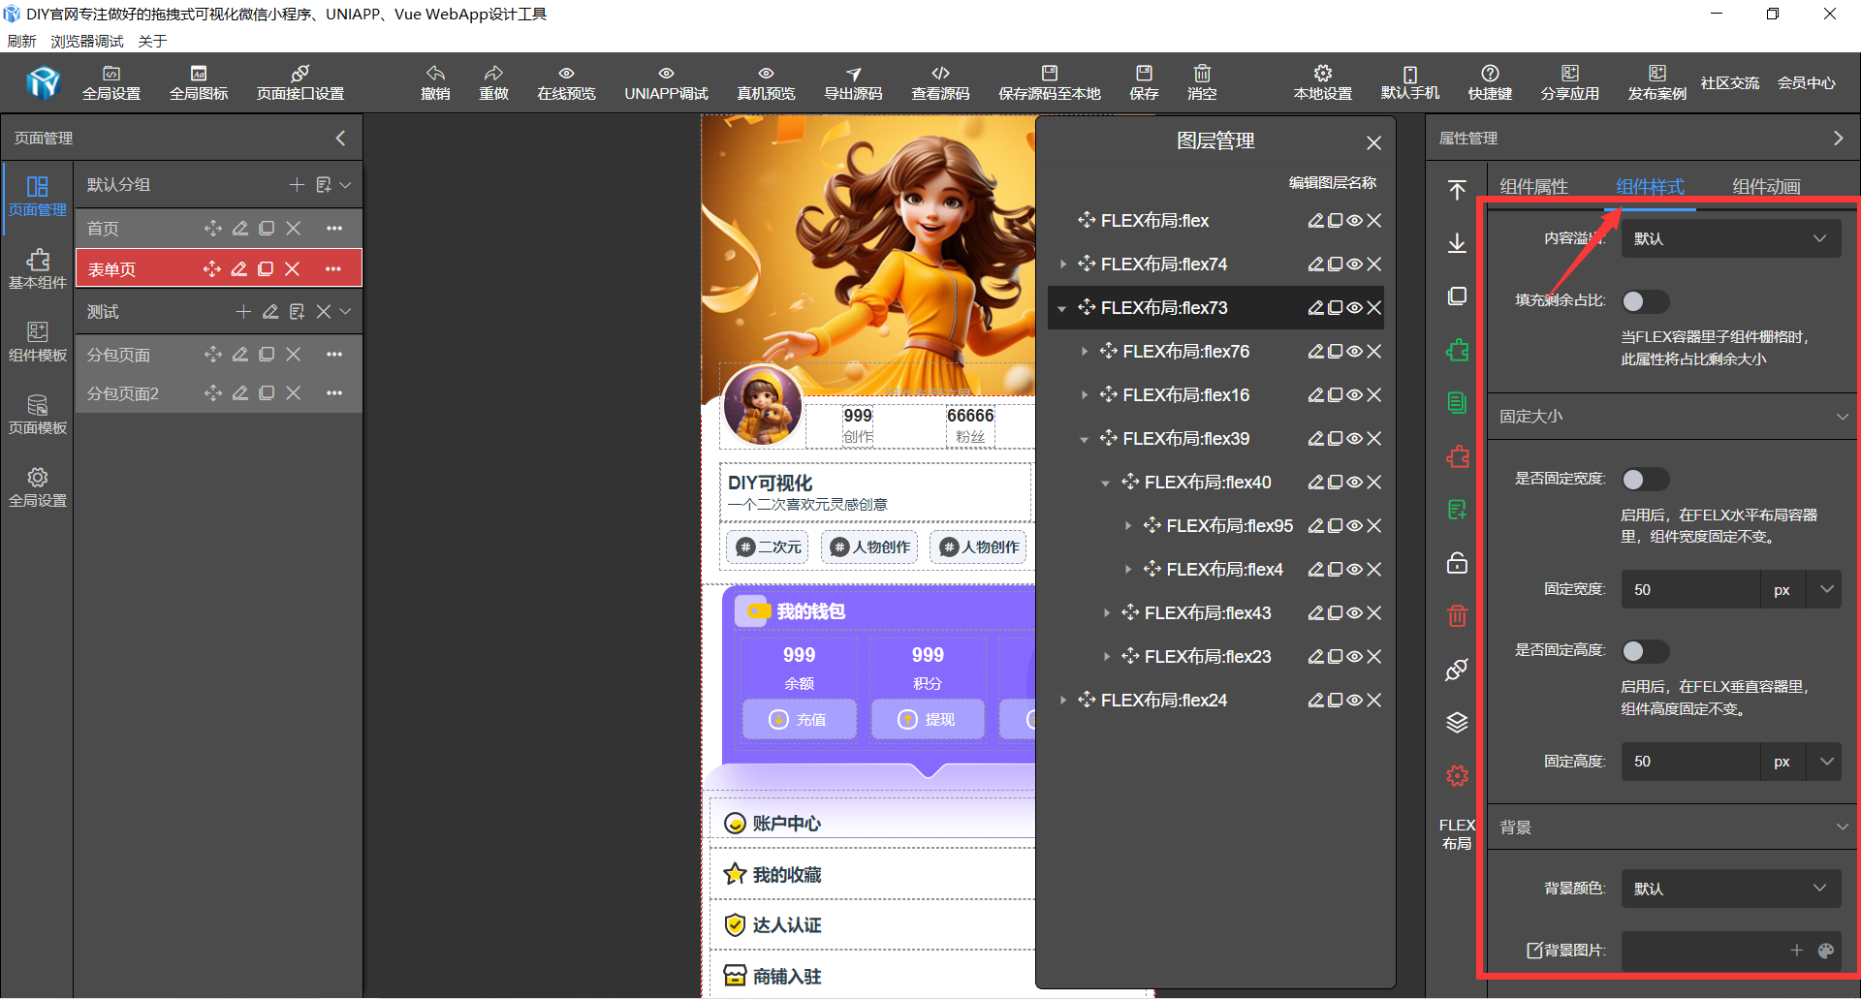This screenshot has height=999, width=1861.
Task: Launch UNIAPP调试
Action: pos(666,83)
